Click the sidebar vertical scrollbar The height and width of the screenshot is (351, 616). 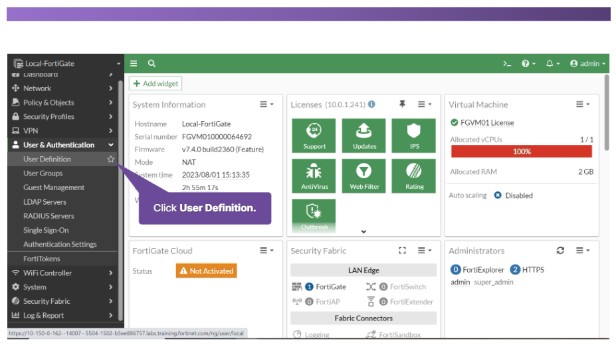pyautogui.click(x=120, y=201)
